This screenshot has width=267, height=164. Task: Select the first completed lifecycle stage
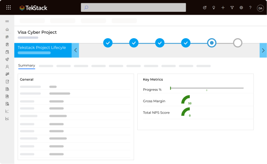[x=108, y=43]
